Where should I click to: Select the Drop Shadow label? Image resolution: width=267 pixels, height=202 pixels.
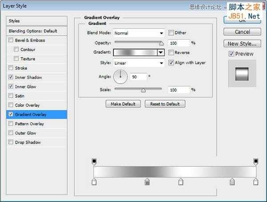[x=28, y=142]
